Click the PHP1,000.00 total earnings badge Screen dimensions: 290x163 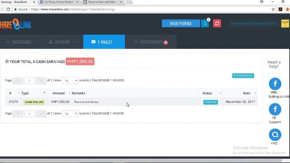[x=80, y=62]
